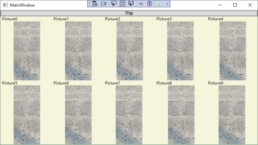Select the Picture5 image thumbnail
The height and width of the screenshot is (145, 258).
(27, 115)
